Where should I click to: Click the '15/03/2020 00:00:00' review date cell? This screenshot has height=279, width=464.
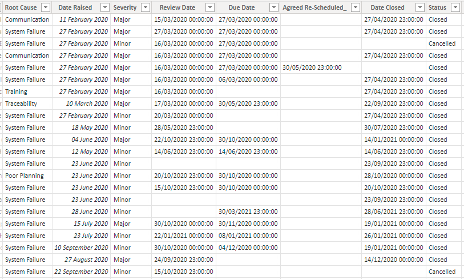coord(184,19)
